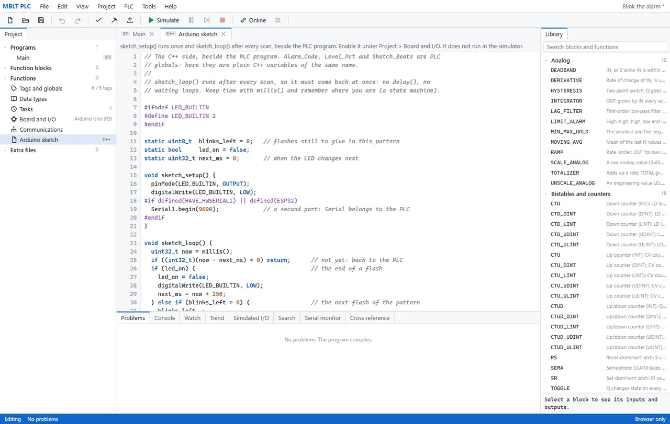Click the Undo arrow icon
Image resolution: width=670 pixels, height=424 pixels.
pyautogui.click(x=62, y=20)
